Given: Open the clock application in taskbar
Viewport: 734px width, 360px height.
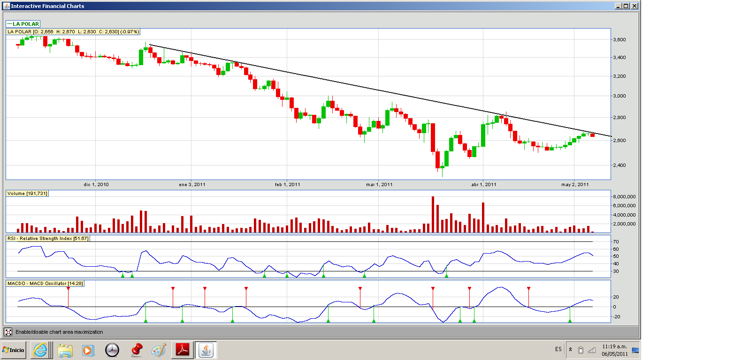Looking at the screenshot, I should click(x=113, y=350).
